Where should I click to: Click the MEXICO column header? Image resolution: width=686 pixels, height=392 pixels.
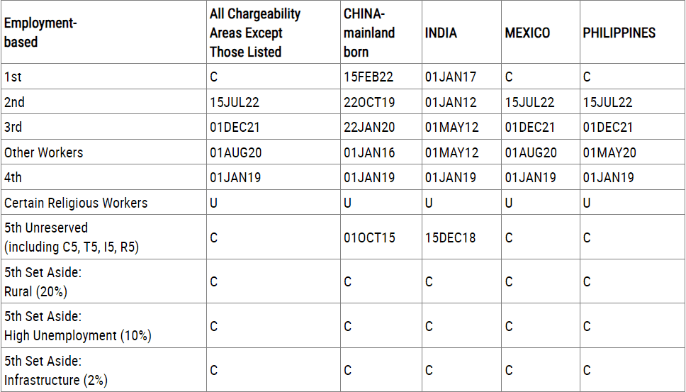pos(527,33)
